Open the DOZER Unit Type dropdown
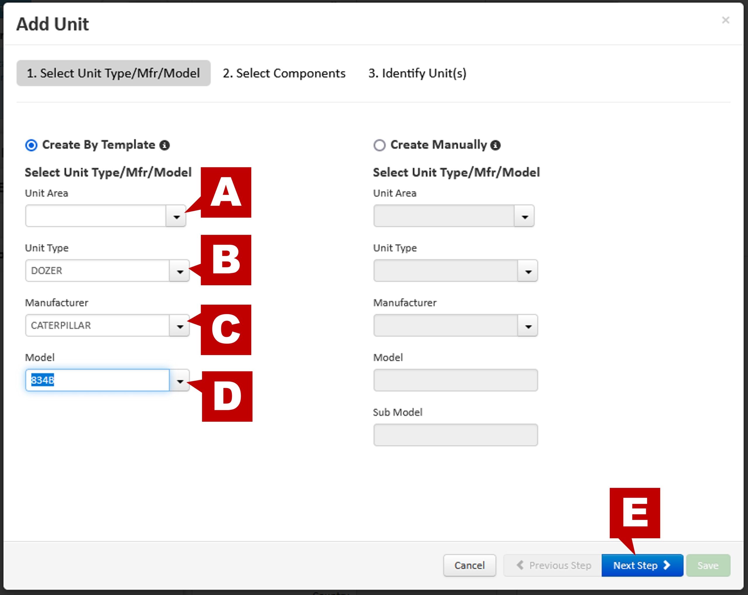 (180, 271)
